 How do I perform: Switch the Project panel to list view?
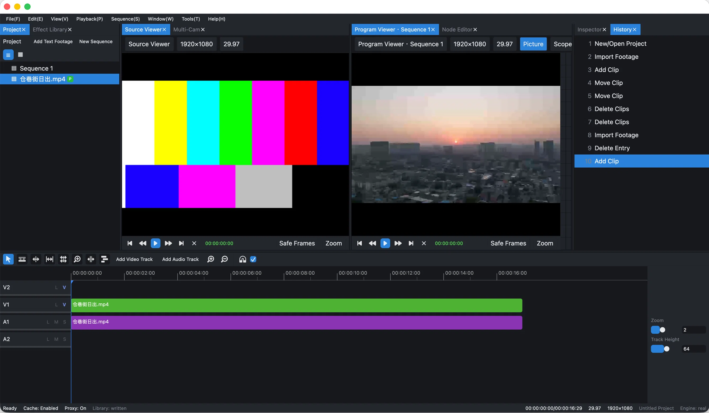[x=8, y=55]
